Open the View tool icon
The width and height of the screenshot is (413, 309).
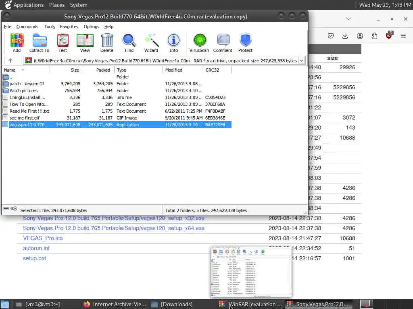pyautogui.click(x=85, y=43)
